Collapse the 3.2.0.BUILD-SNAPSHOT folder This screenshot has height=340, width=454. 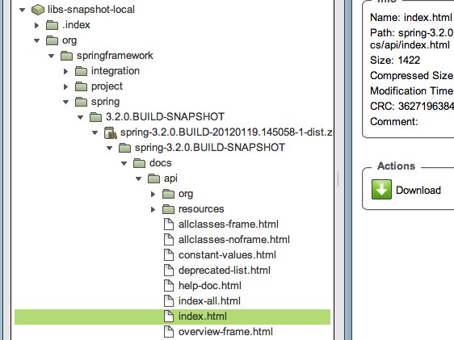80,117
